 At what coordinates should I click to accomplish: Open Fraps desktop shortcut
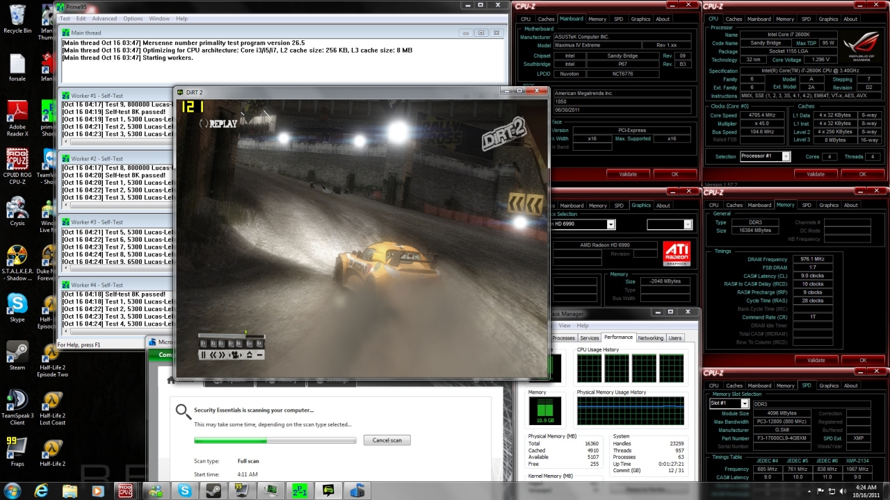click(17, 452)
